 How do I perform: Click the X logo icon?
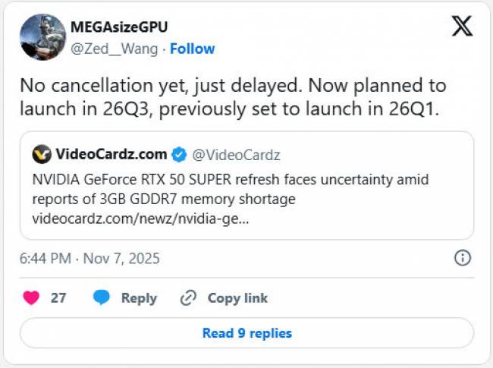click(461, 27)
